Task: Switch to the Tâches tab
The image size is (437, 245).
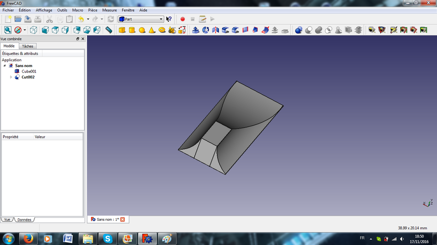Action: tap(28, 46)
